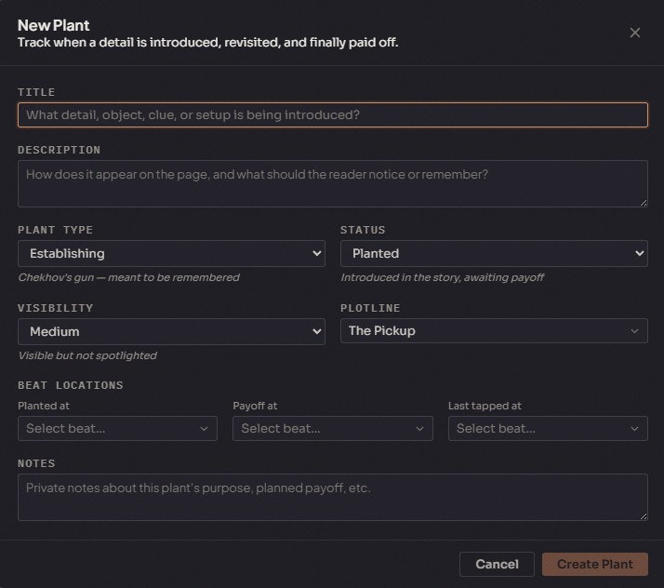Click the chevron arrow of Status select
Viewport: 664px width, 588px height.
click(639, 253)
